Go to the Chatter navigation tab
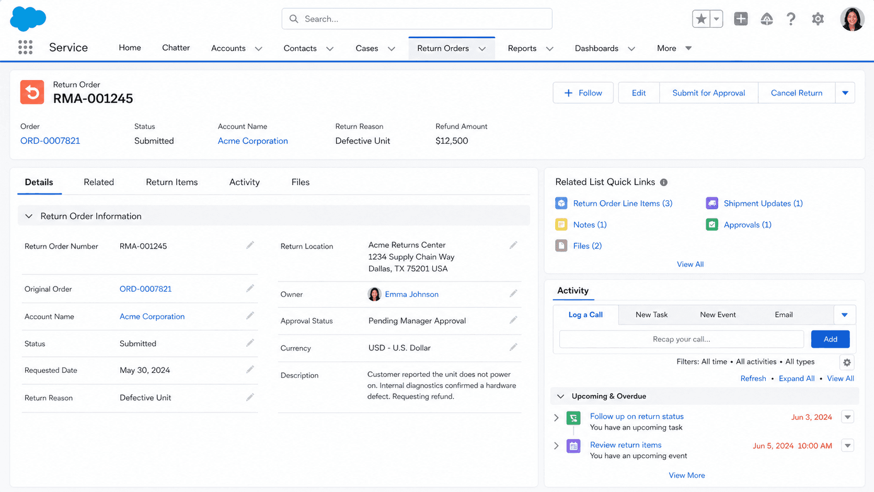874x492 pixels. coord(176,48)
